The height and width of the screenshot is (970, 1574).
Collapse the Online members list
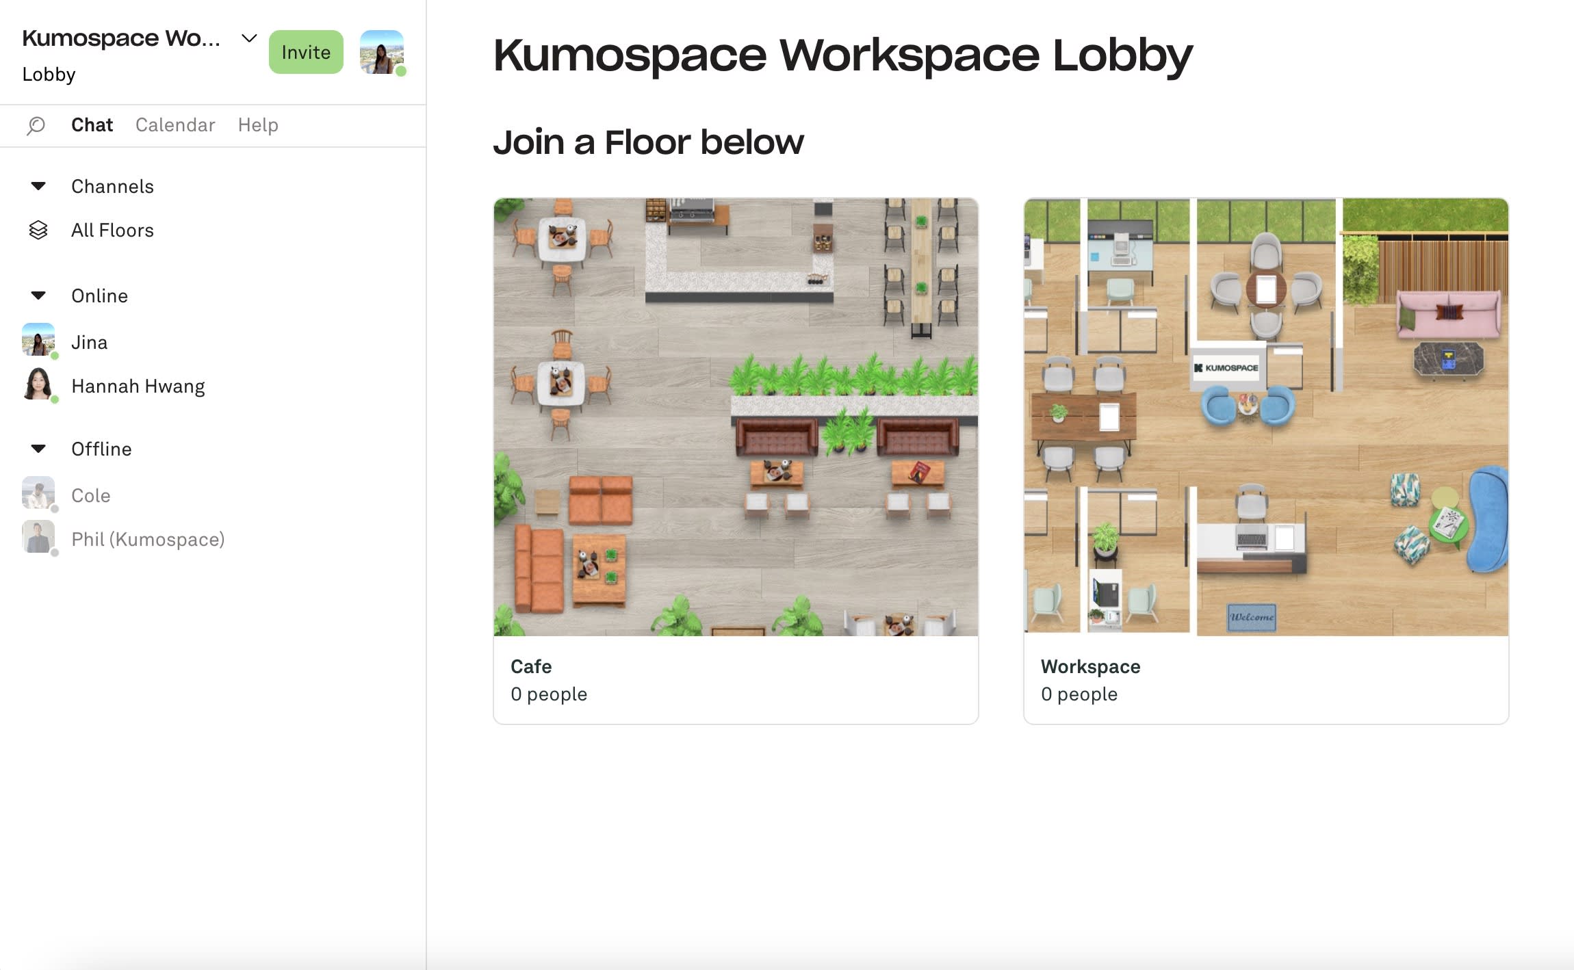(38, 296)
